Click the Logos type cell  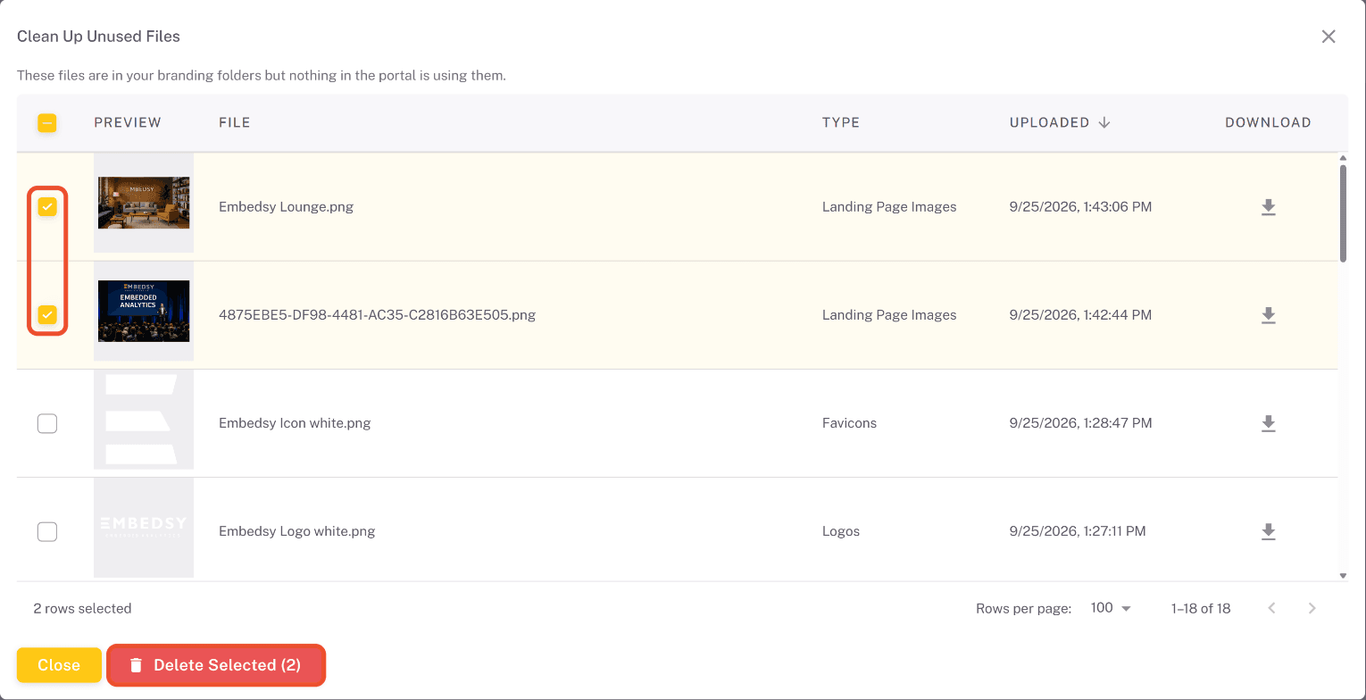(x=841, y=531)
